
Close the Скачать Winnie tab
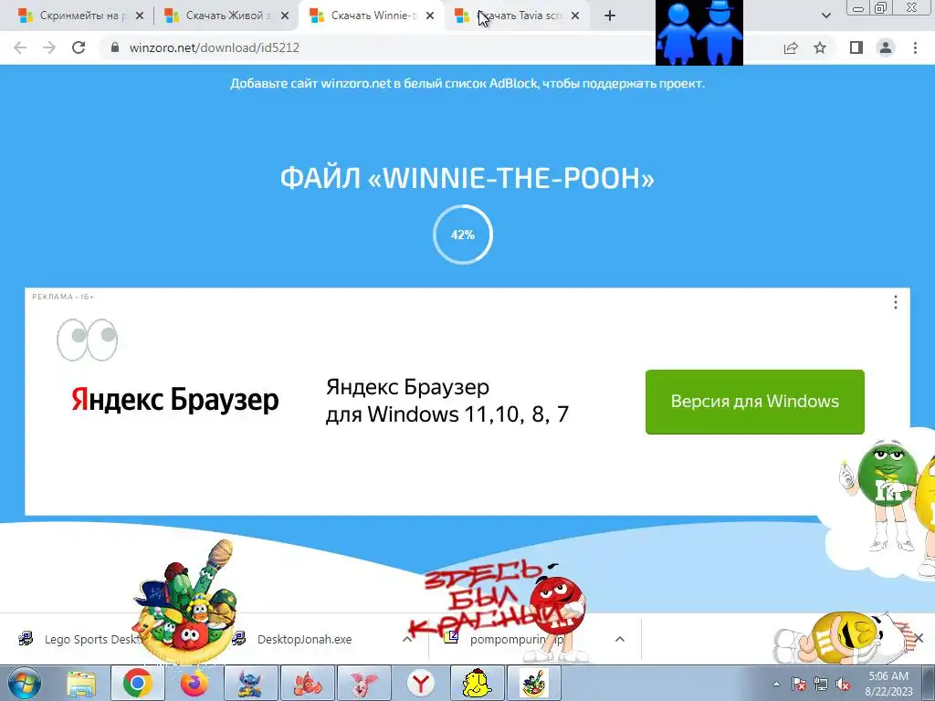430,16
